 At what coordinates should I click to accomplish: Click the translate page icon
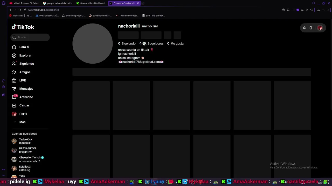pos(302,10)
